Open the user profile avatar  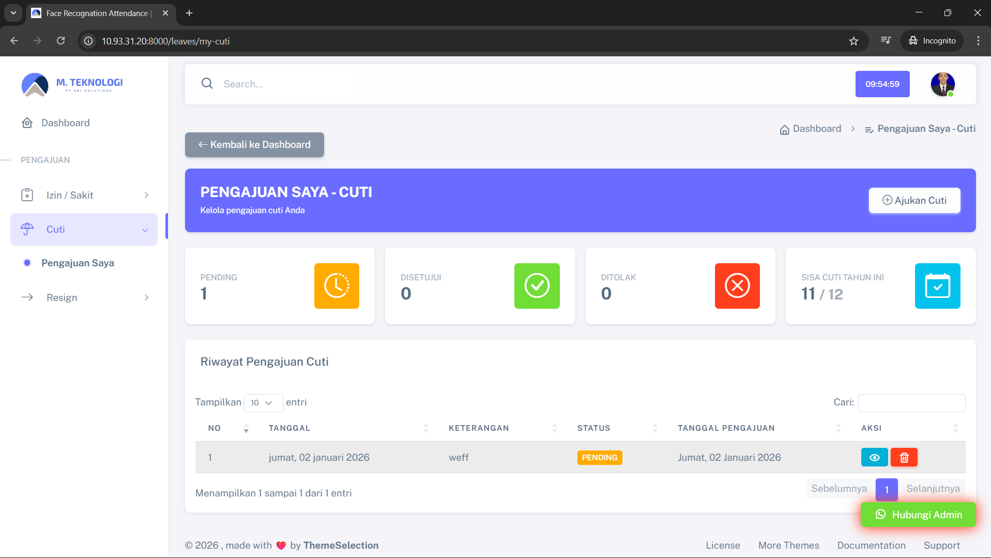(x=942, y=84)
